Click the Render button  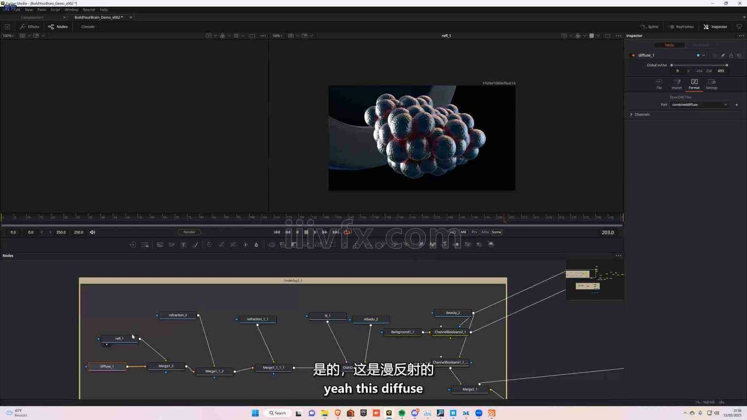click(189, 232)
